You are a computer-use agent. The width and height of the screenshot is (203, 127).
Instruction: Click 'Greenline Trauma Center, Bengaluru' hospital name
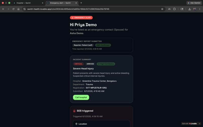click(99, 81)
